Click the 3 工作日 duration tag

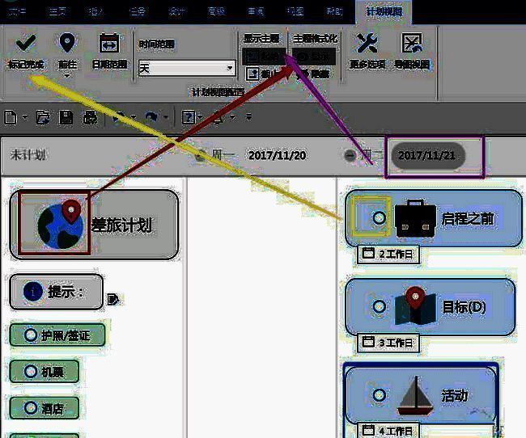(x=388, y=342)
